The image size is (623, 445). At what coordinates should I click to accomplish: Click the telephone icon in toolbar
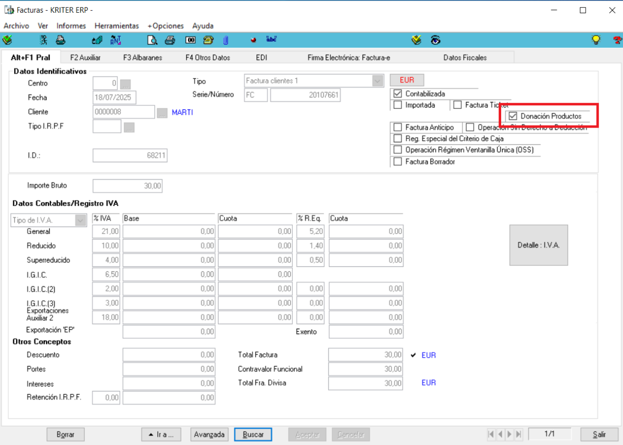point(208,41)
